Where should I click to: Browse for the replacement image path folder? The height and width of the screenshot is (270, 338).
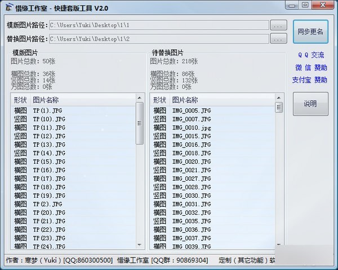pos(278,39)
